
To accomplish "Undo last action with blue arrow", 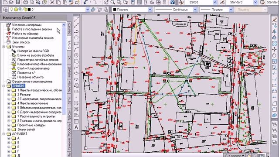I will pos(85,2).
